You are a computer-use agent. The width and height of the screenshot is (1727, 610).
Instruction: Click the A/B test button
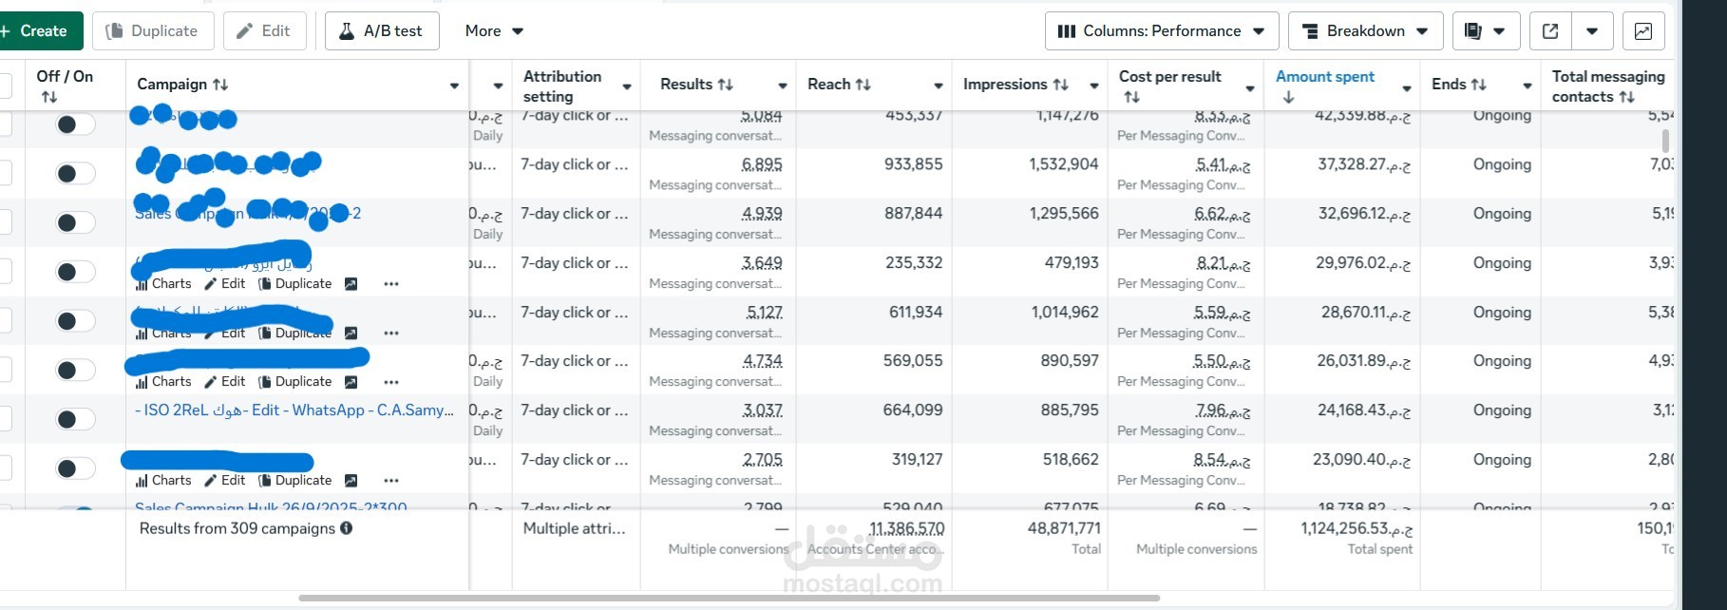(382, 31)
